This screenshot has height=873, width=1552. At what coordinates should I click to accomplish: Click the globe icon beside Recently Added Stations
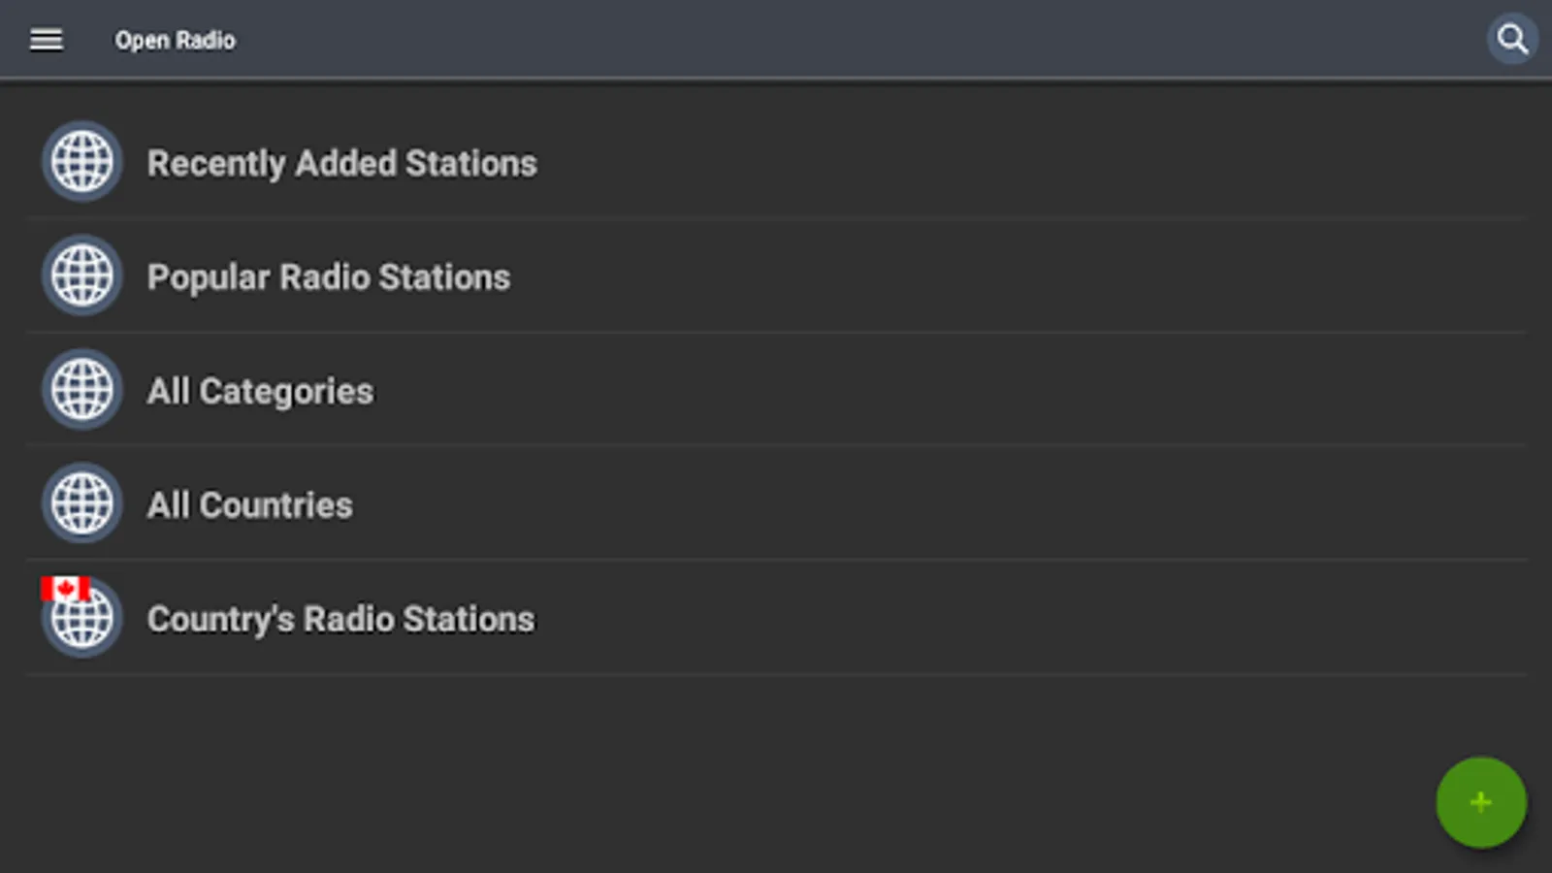(x=82, y=162)
